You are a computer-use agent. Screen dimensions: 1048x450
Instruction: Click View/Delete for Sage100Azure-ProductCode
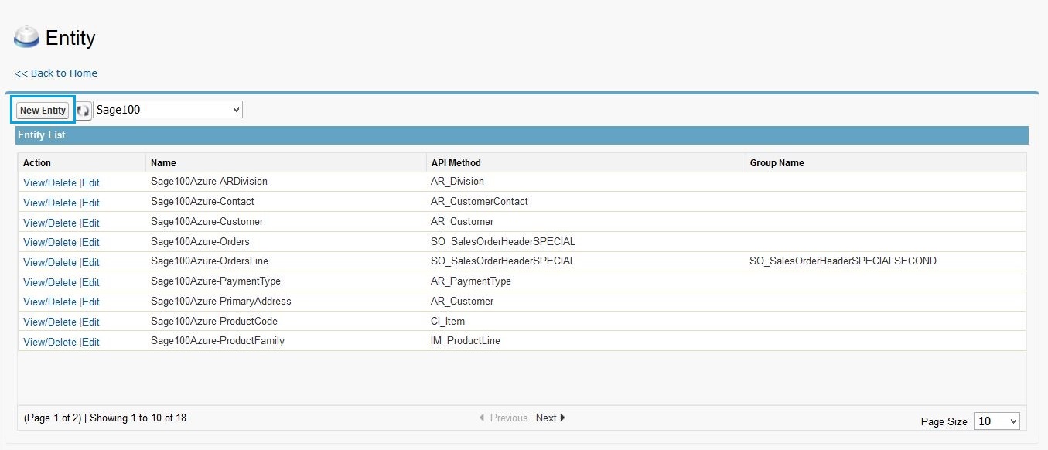[x=50, y=322]
